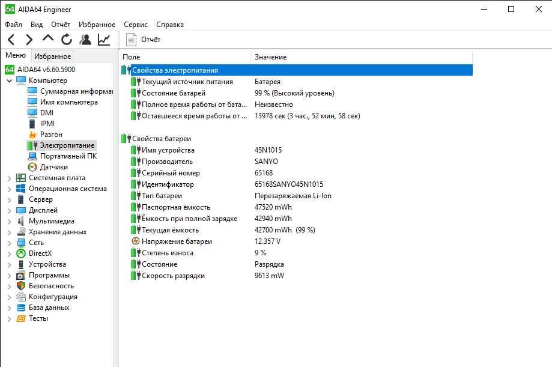Open the Сервис menu
The width and height of the screenshot is (552, 367).
[x=136, y=25]
